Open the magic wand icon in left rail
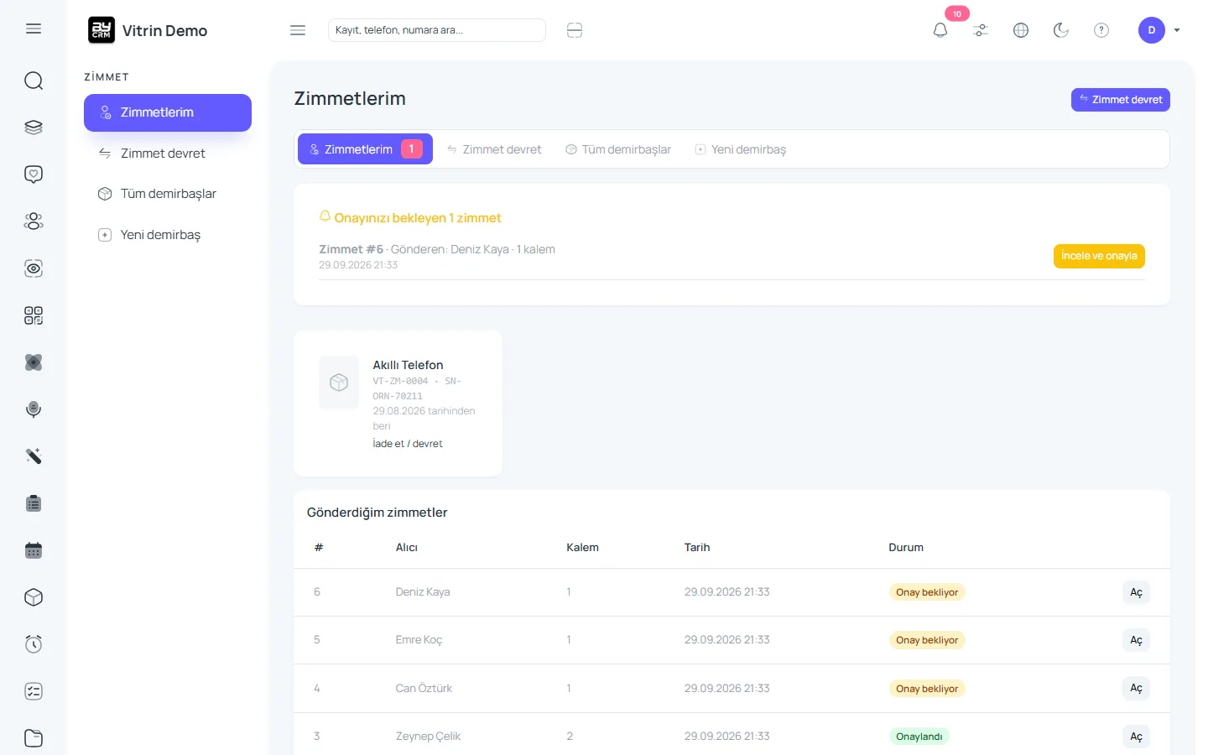The height and width of the screenshot is (755, 1208). click(34, 456)
